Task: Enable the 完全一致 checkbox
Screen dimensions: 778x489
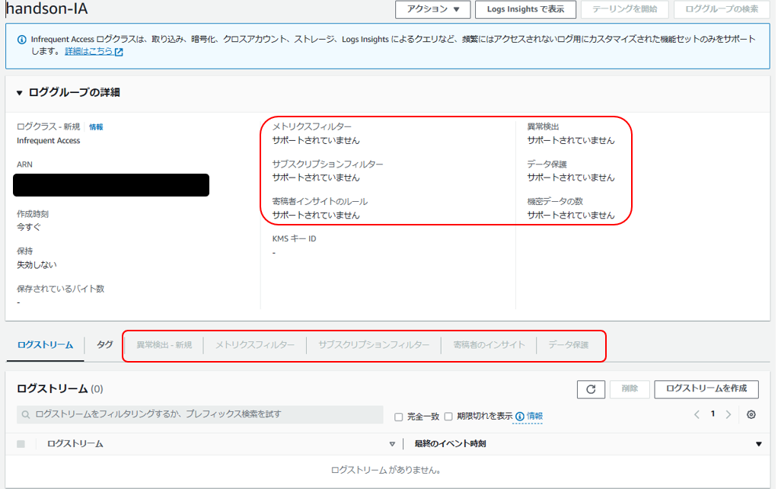Action: (x=398, y=417)
